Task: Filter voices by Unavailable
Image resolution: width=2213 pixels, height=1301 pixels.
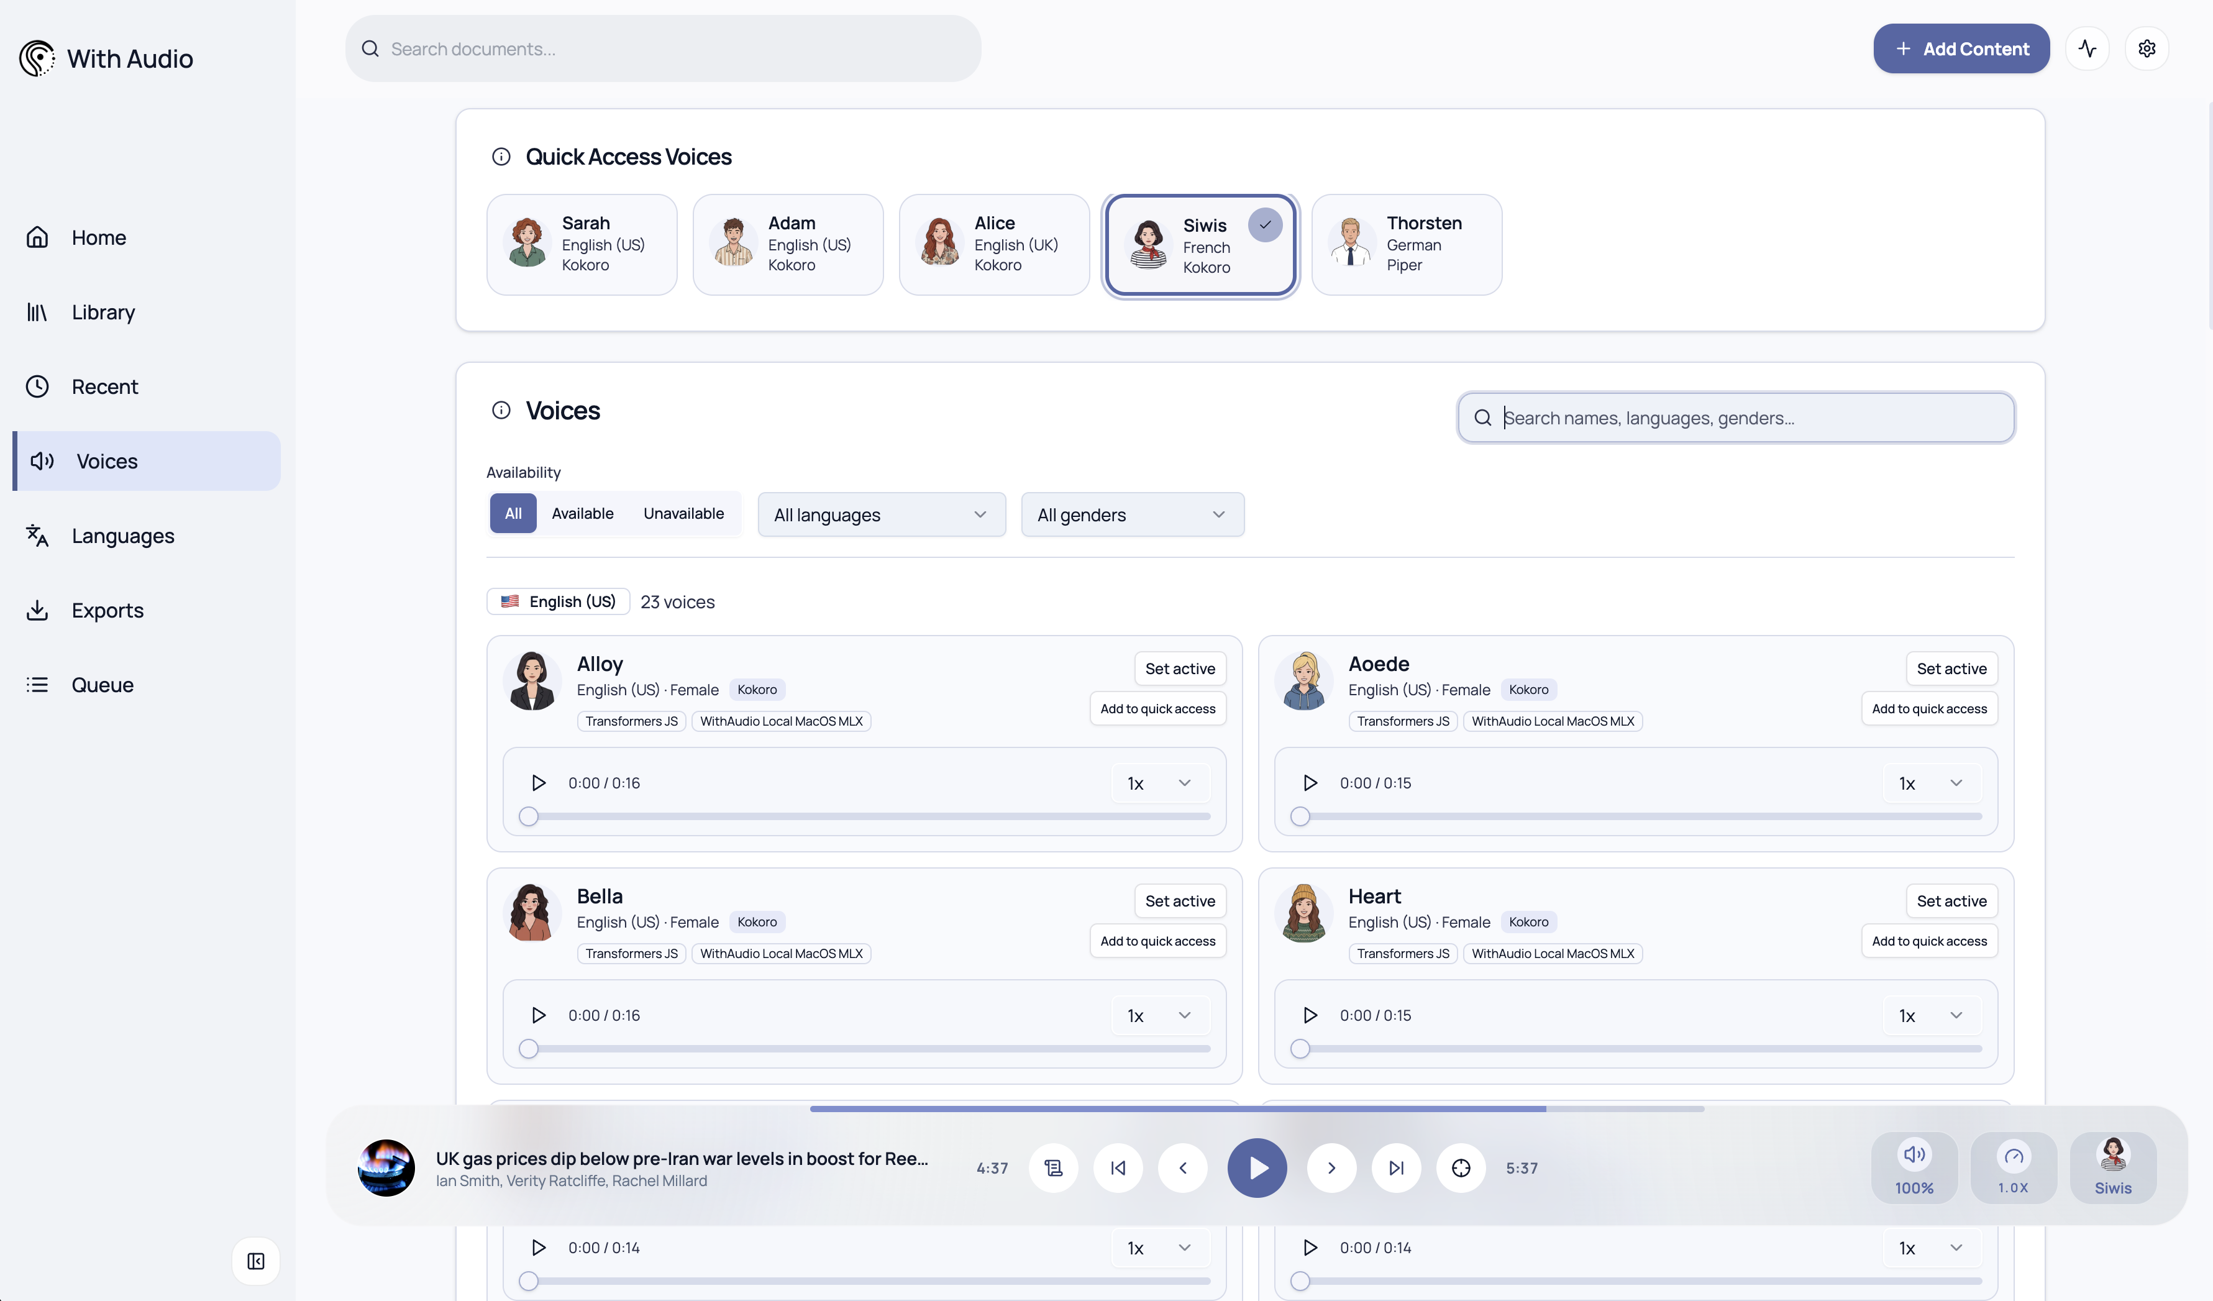Action: click(x=683, y=513)
